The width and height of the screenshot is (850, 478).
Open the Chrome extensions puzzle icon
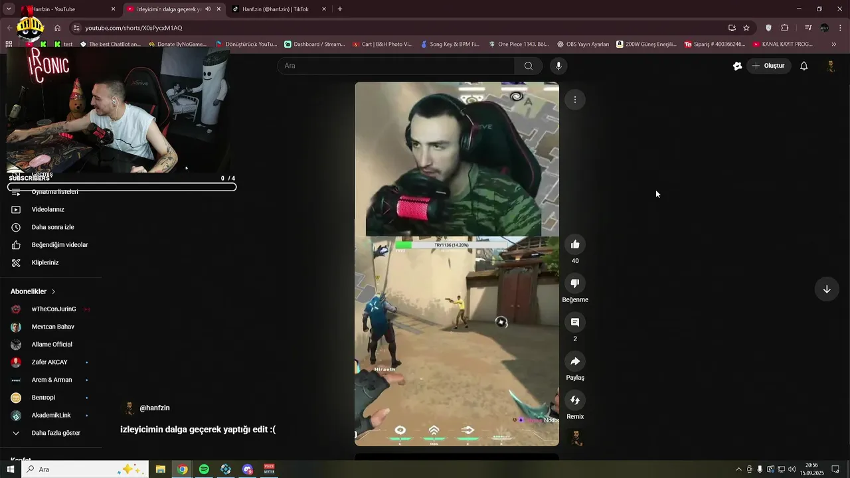(785, 28)
